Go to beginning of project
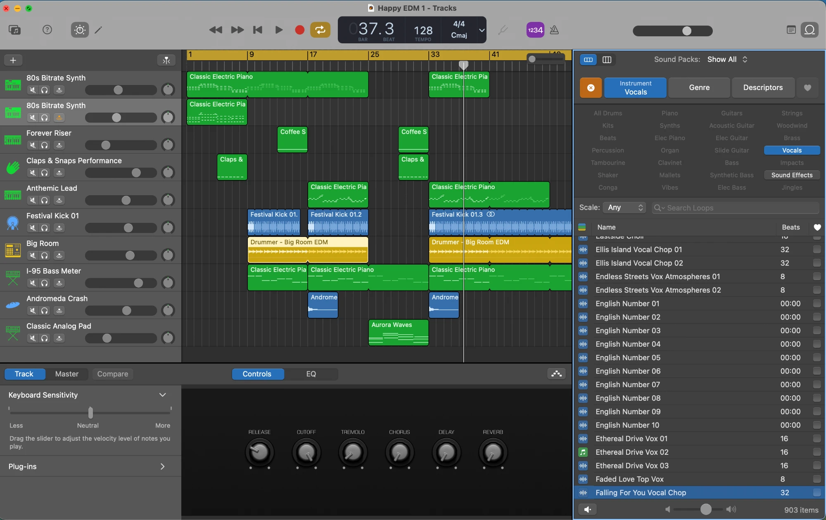826x520 pixels. tap(258, 30)
